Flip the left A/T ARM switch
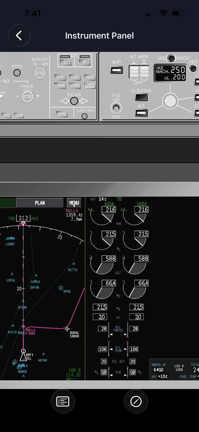This screenshot has width=199, height=432. (134, 72)
